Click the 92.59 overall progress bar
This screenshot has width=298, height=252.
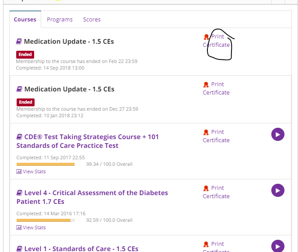(x=46, y=220)
